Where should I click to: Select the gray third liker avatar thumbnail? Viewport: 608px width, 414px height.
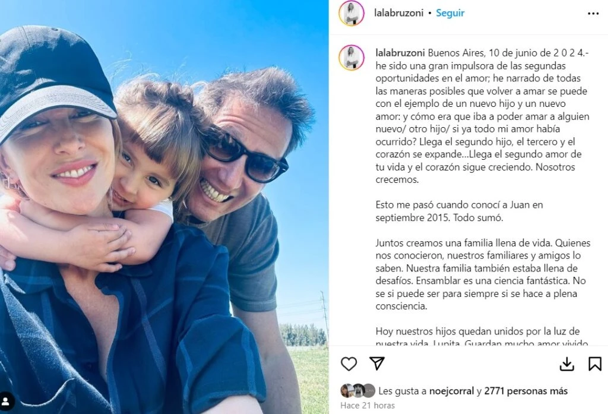[369, 391]
